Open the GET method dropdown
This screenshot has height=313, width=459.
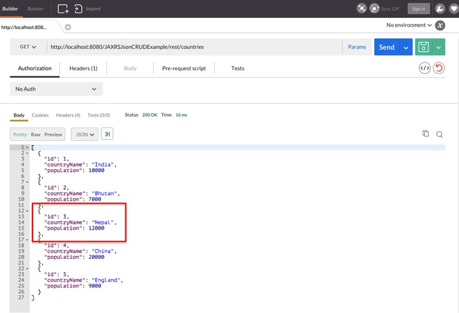tap(28, 47)
